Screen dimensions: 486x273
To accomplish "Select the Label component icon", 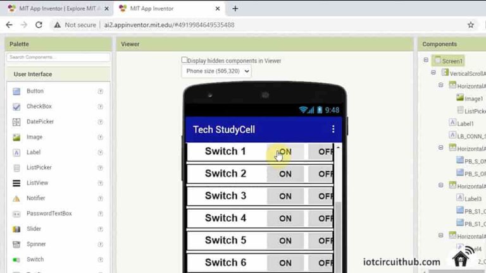I will click(x=16, y=152).
